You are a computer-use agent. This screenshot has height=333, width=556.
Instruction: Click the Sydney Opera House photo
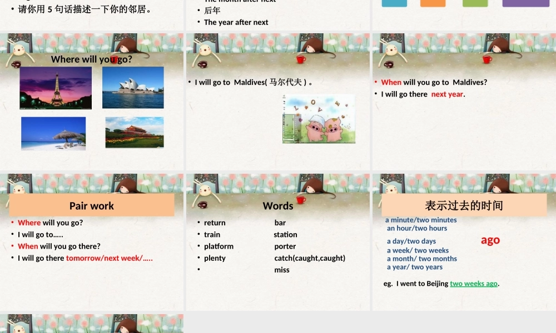(133, 87)
